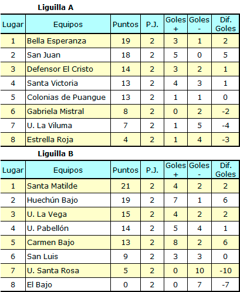Click Gabriela Mistral team cell

pos(68,111)
